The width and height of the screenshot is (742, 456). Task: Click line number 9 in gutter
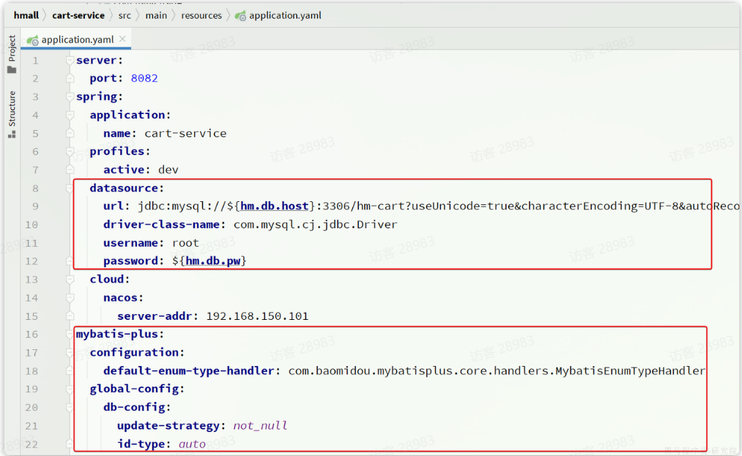tap(35, 206)
